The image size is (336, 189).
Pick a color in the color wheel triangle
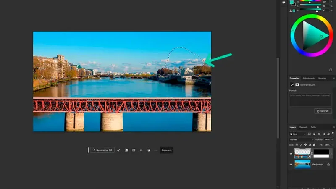pyautogui.click(x=313, y=35)
